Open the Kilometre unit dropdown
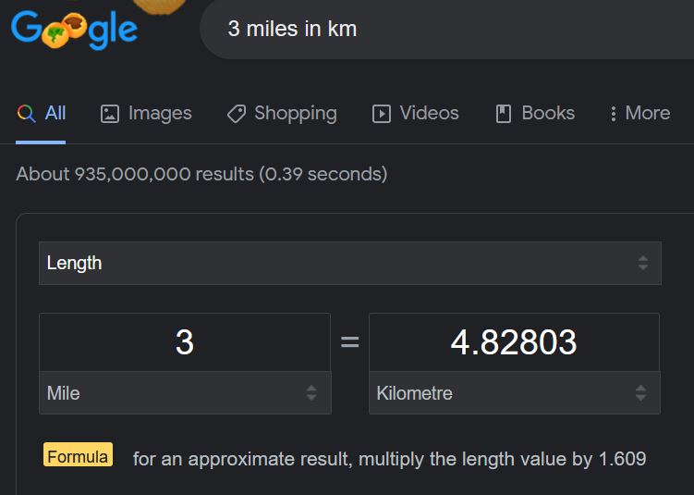This screenshot has width=694, height=495. [514, 393]
